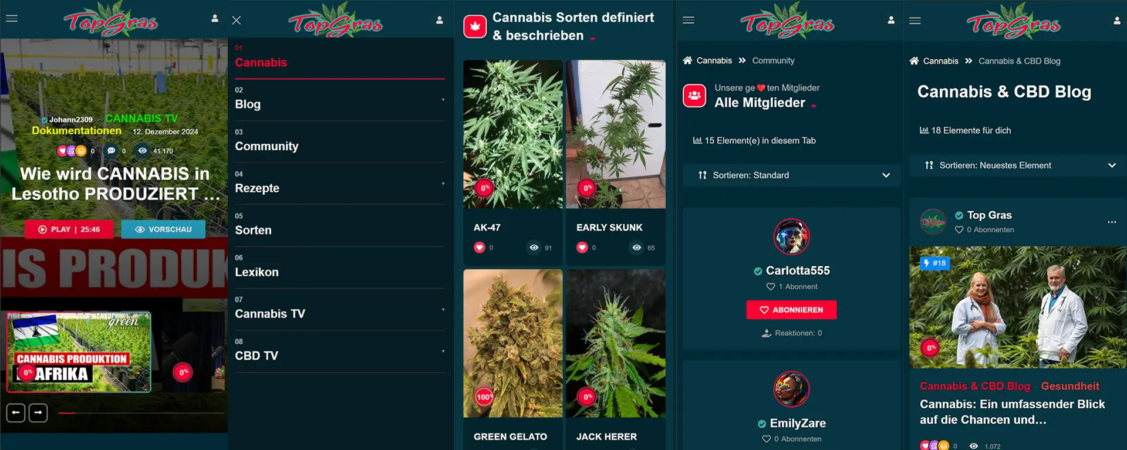Click the home icon in the Community breadcrumb
1127x450 pixels.
point(687,60)
